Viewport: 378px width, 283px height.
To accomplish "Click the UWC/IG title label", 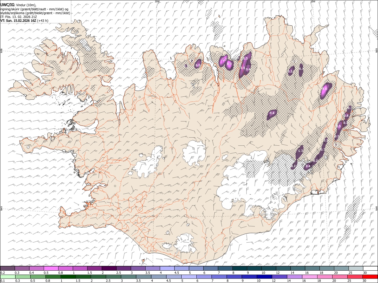I will (x=7, y=5).
